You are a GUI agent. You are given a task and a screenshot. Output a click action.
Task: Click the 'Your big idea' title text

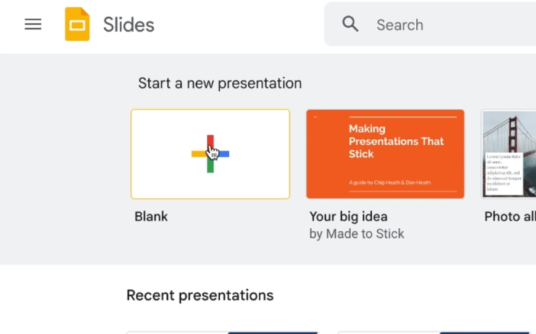pos(348,216)
